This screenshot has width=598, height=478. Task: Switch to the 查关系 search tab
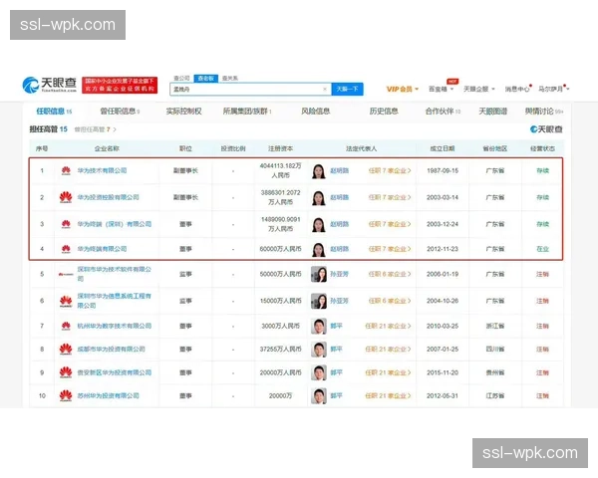(x=230, y=78)
